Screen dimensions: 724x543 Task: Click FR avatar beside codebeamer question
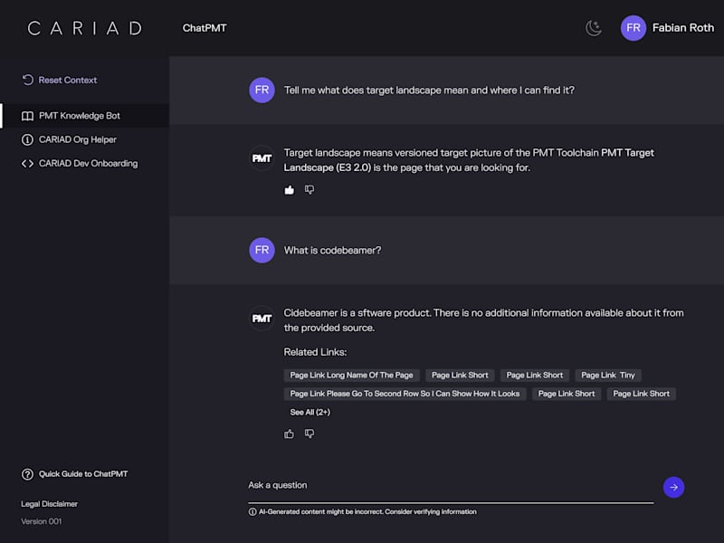coord(262,251)
